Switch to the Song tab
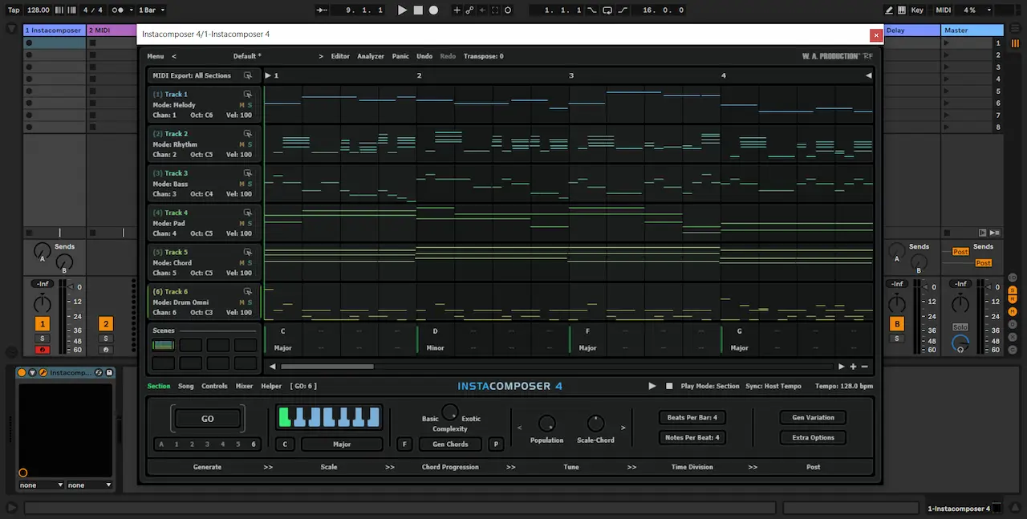Viewport: 1027px width, 519px height. 186,386
